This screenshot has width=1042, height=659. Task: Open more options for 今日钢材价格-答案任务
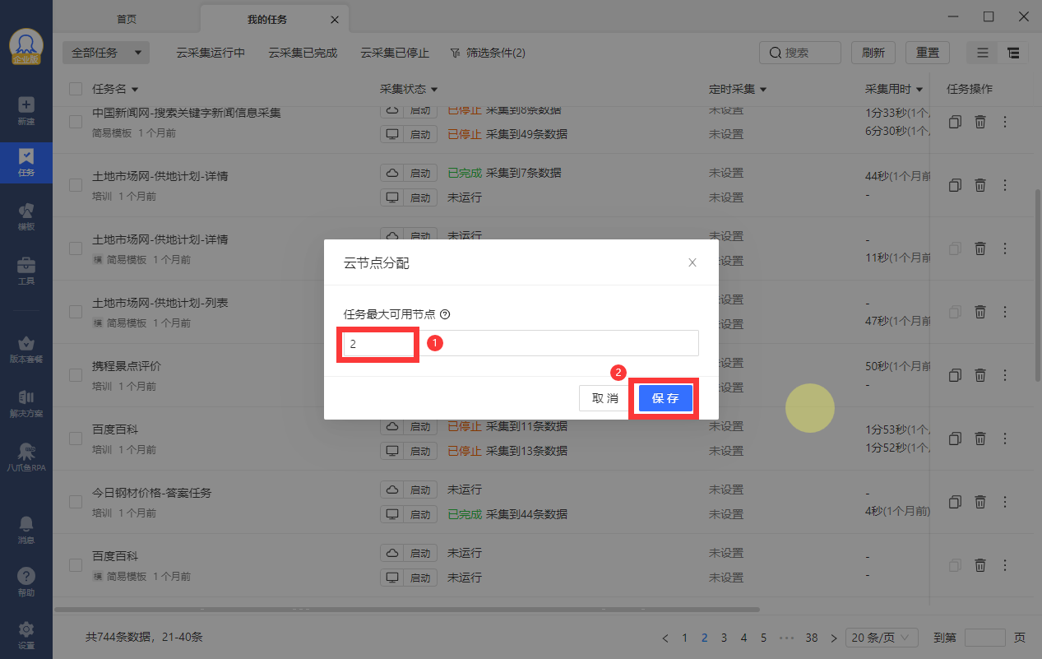pos(1005,502)
